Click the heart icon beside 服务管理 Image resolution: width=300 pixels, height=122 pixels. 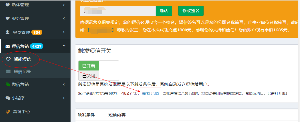(x=7, y=18)
